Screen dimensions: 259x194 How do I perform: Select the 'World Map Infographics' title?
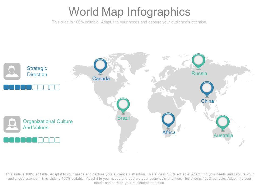coord(129,12)
